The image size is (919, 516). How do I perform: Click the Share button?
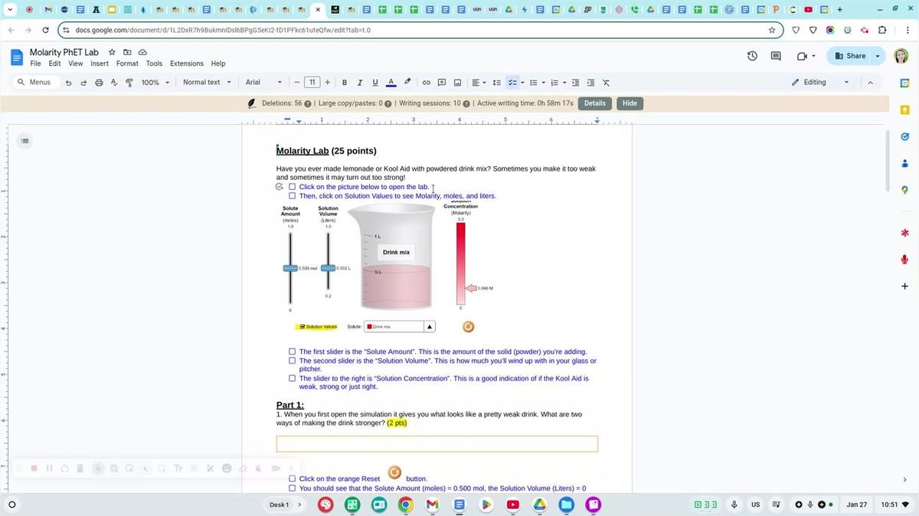click(850, 56)
